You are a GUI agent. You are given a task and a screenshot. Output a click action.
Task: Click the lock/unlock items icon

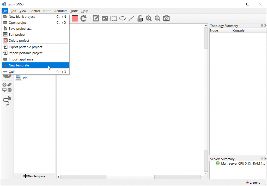point(140,18)
